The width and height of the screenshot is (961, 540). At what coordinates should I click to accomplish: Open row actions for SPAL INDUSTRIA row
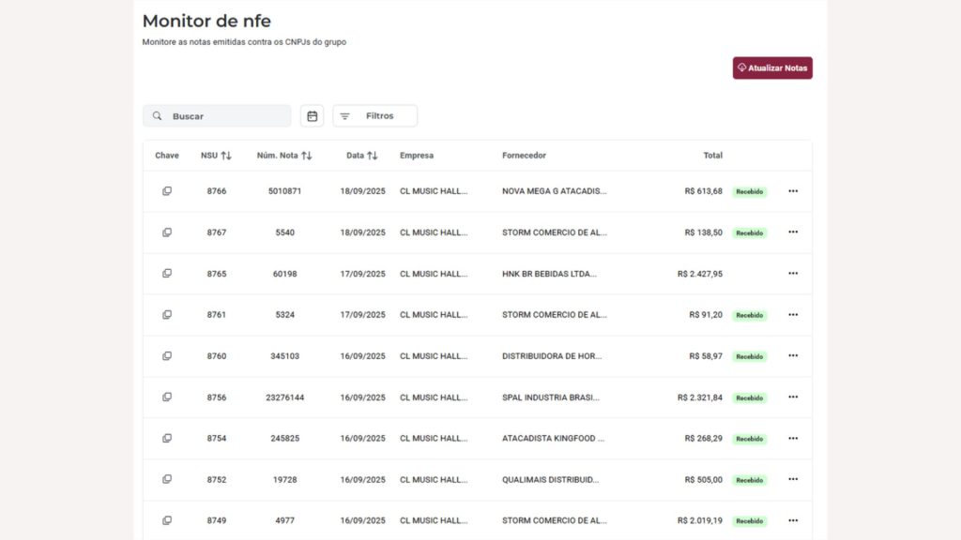pos(793,397)
